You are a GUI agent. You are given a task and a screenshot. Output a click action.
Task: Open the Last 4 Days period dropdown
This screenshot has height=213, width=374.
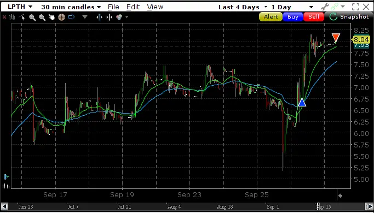pyautogui.click(x=243, y=7)
